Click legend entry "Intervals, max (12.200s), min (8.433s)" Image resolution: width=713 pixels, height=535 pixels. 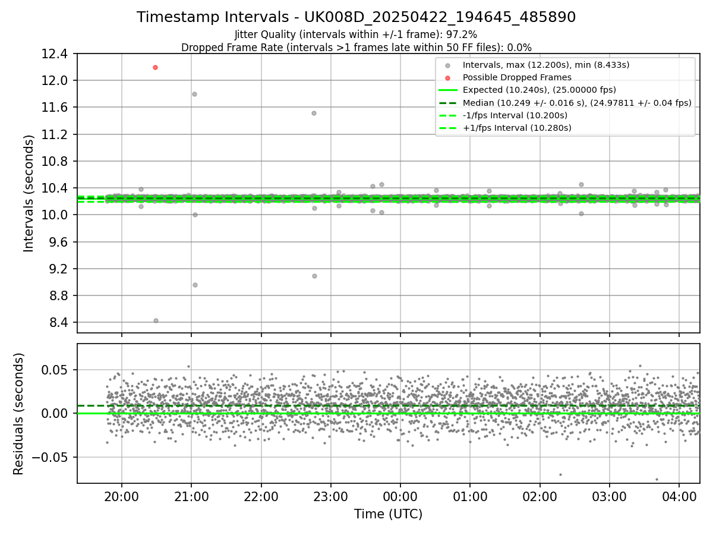coord(546,64)
